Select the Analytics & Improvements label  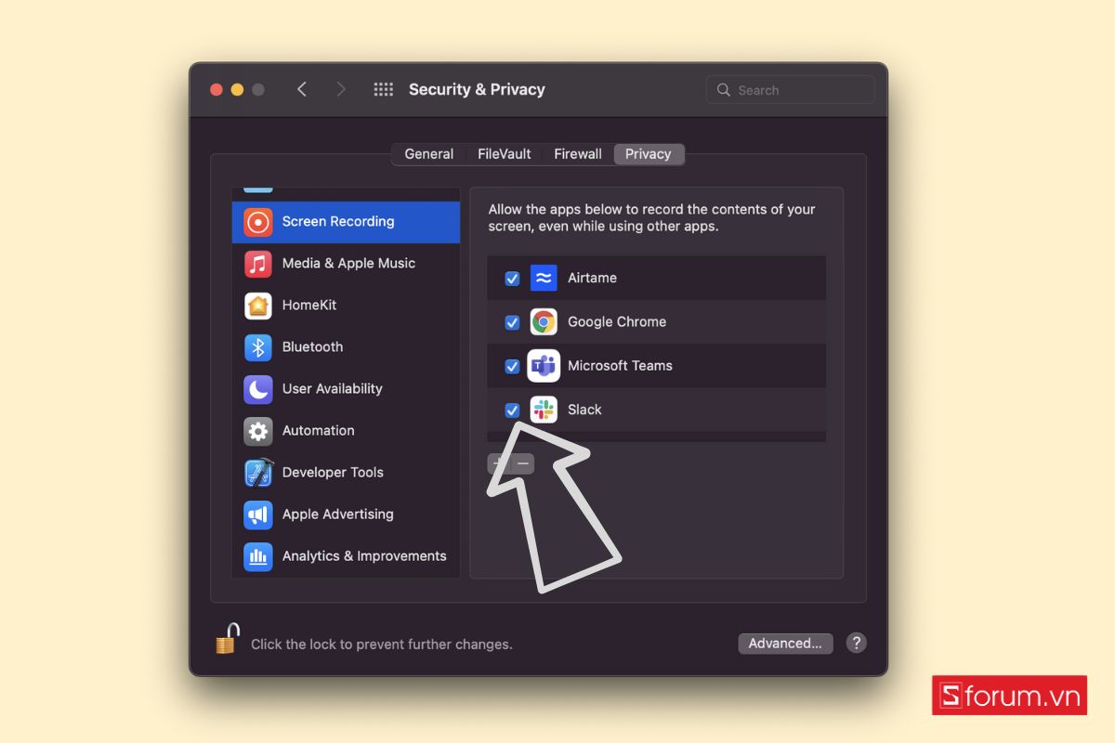(x=364, y=555)
